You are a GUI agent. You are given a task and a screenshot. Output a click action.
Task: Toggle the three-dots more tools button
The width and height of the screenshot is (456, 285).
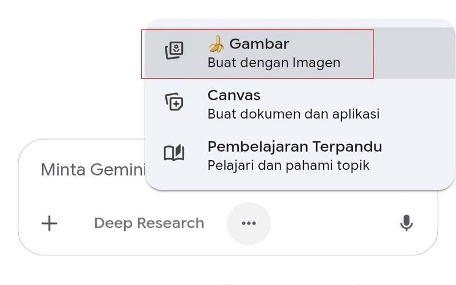pyautogui.click(x=249, y=223)
